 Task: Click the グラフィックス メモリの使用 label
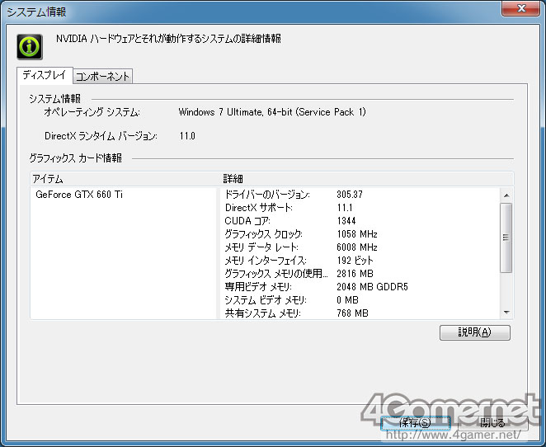[276, 274]
